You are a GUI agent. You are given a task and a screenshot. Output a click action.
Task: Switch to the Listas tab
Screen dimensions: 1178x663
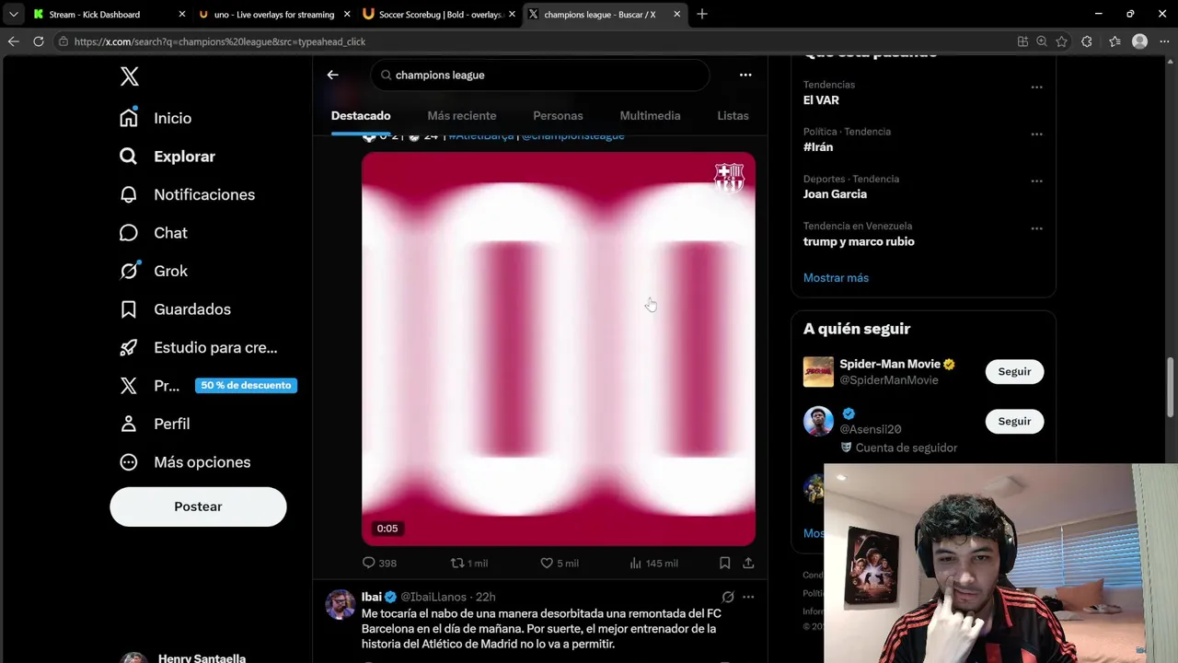point(733,115)
